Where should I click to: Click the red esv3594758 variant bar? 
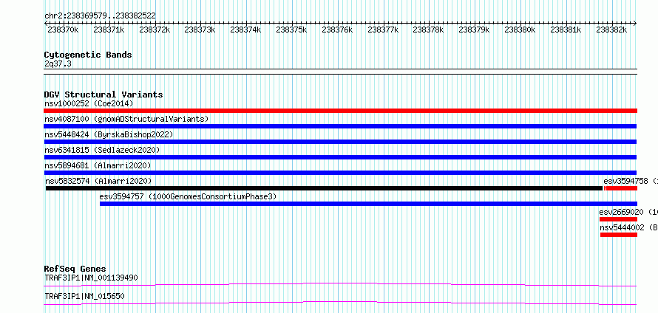(x=620, y=188)
